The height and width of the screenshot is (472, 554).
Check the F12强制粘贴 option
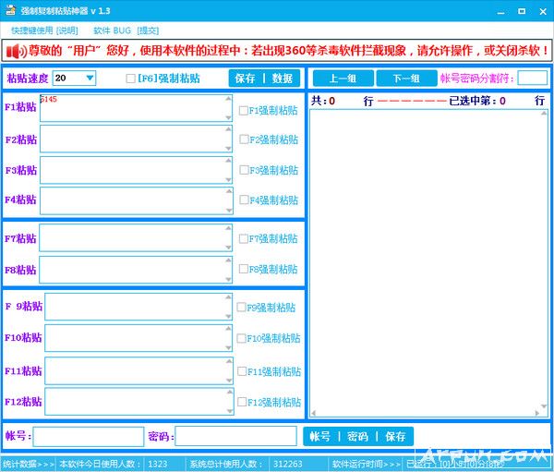click(242, 402)
